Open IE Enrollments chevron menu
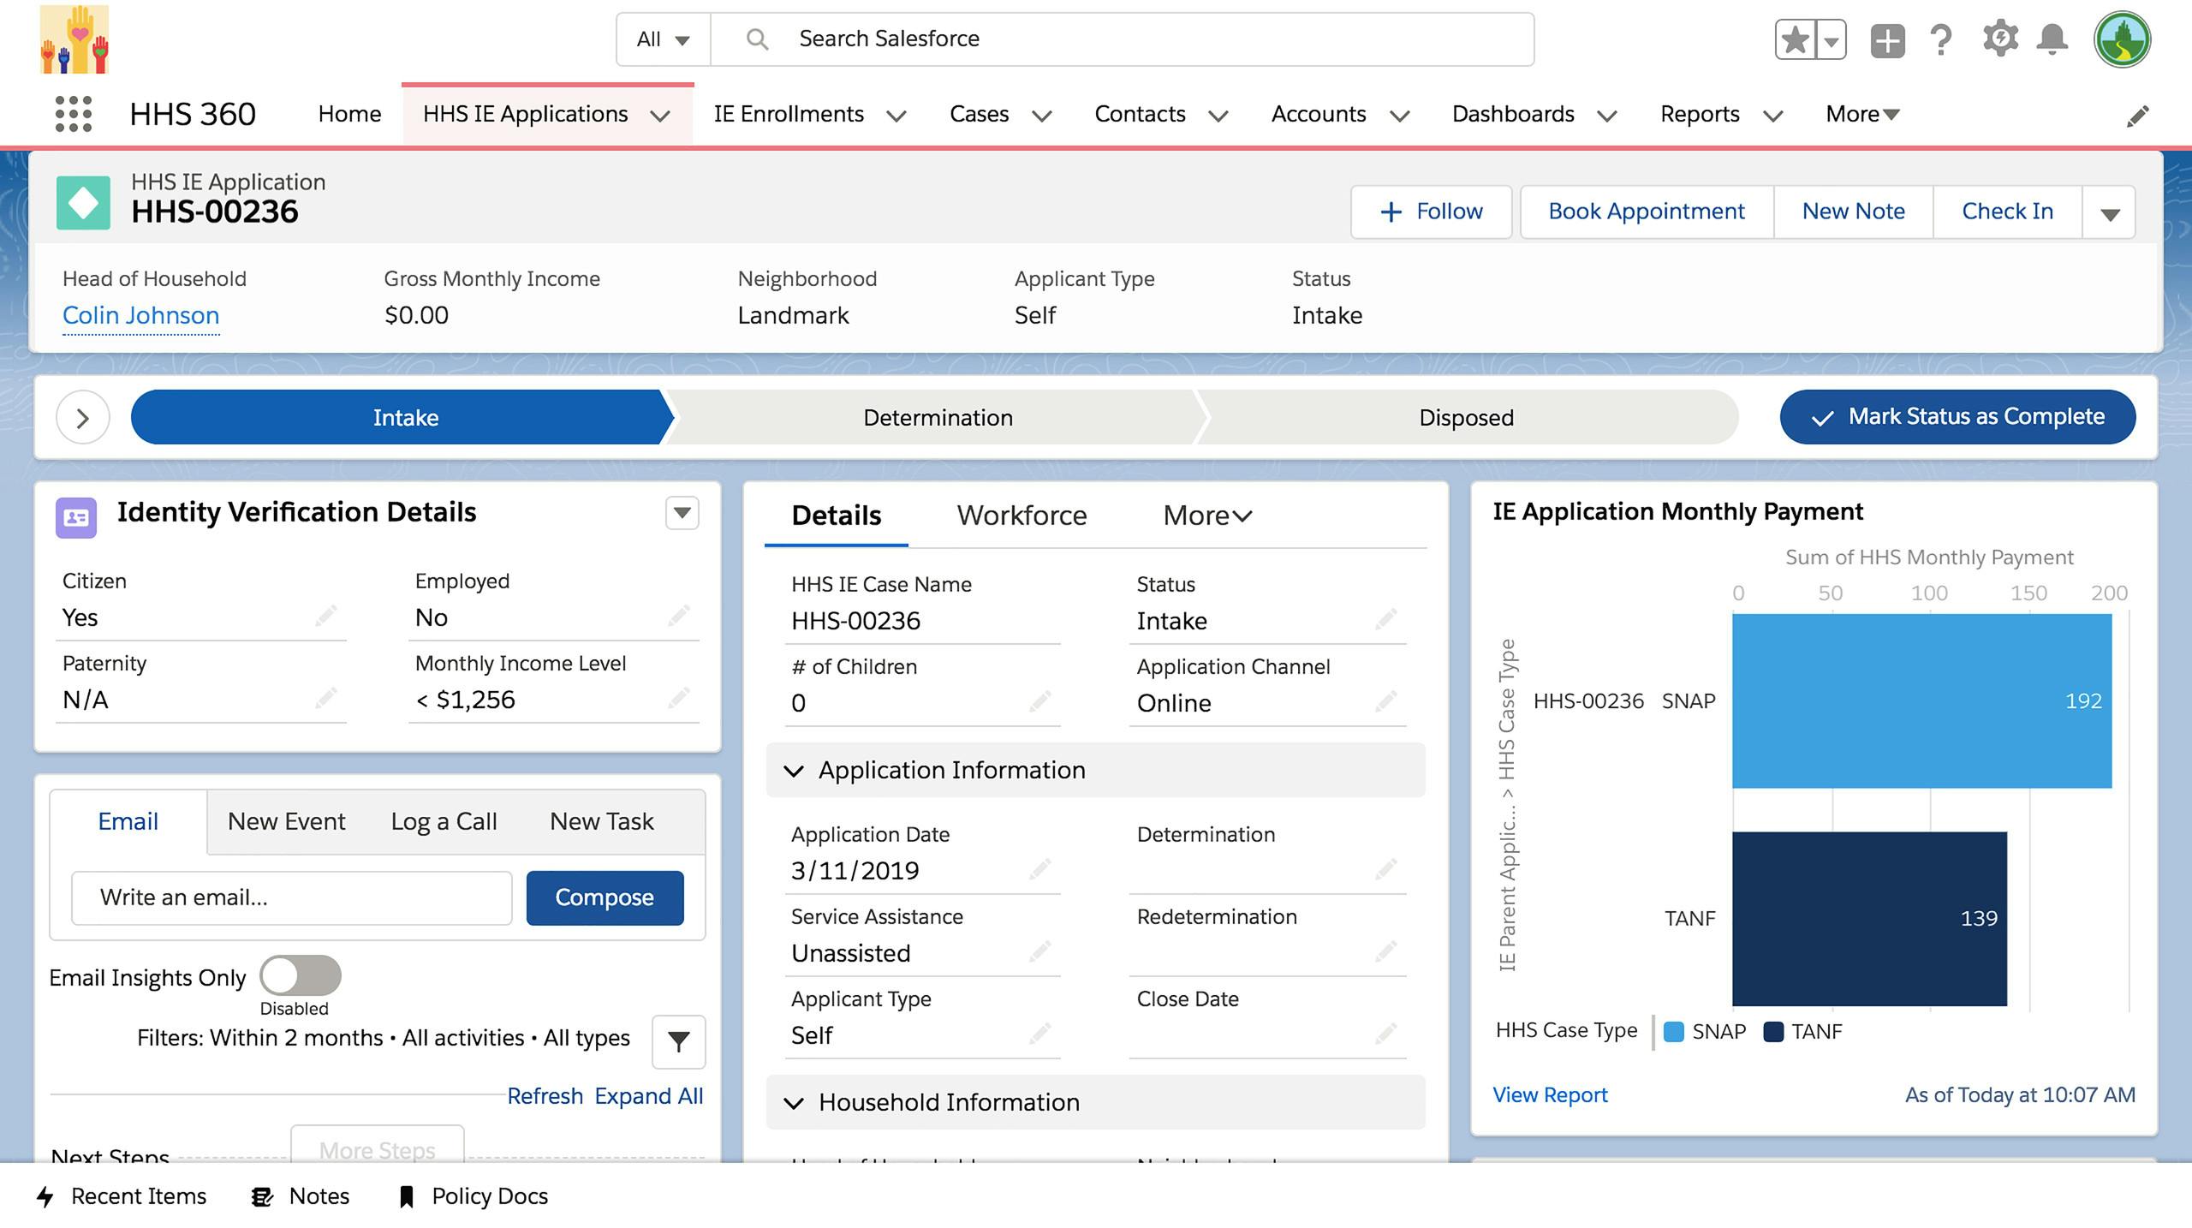 [896, 116]
